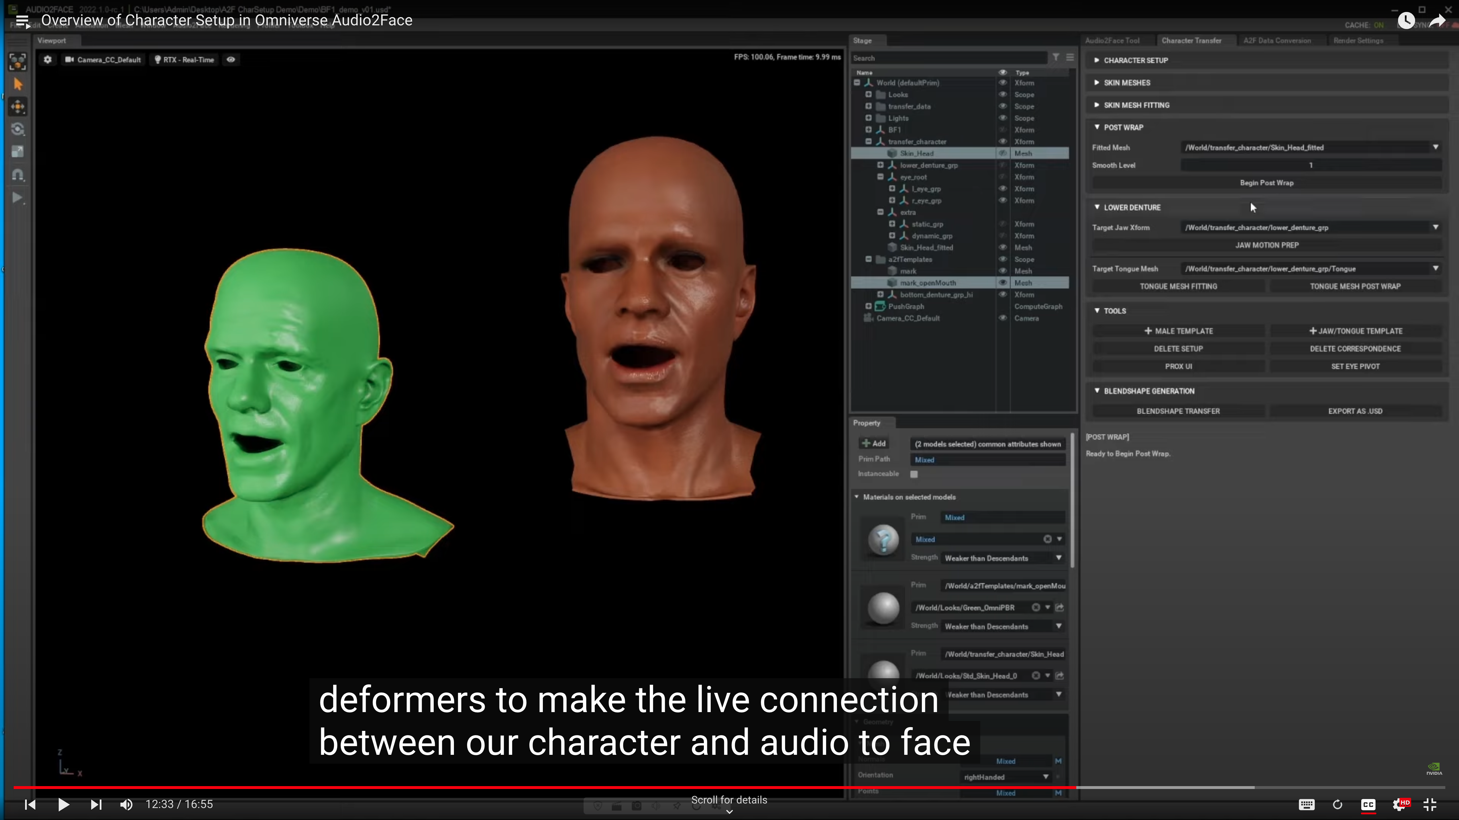Viewport: 1459px width, 820px height.
Task: Open viewport settings gear icon
Action: click(48, 60)
